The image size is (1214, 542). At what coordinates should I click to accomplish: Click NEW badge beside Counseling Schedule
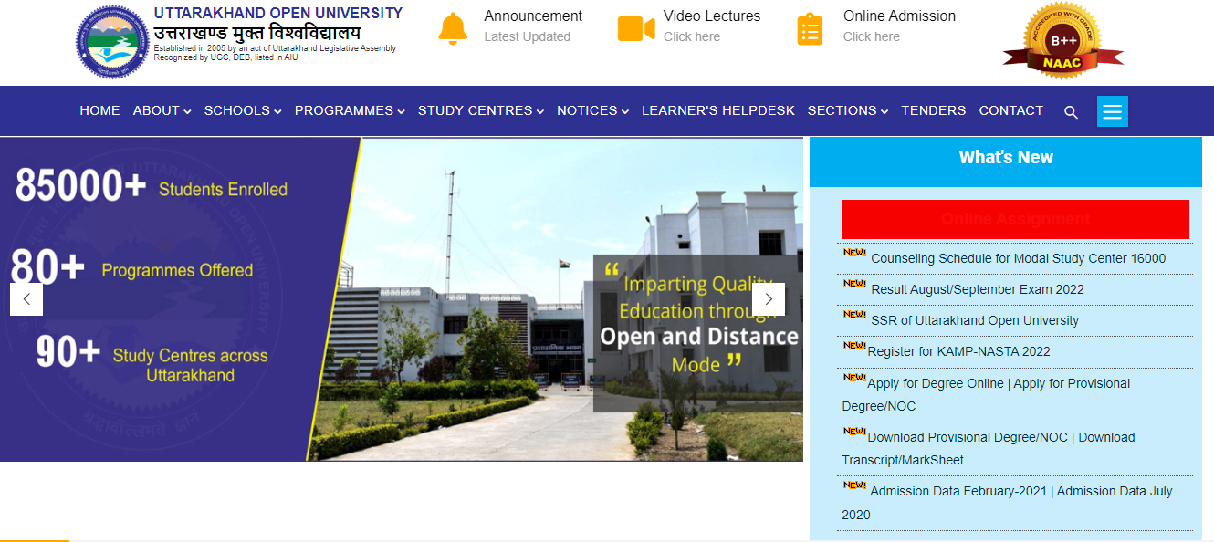(x=854, y=252)
